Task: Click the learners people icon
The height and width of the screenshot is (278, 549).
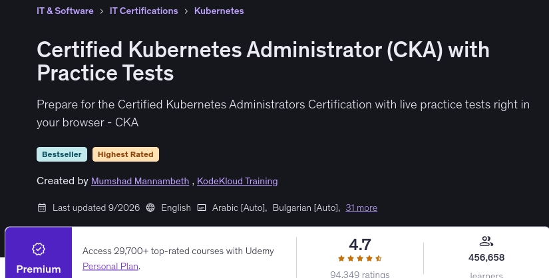Action: [486, 241]
